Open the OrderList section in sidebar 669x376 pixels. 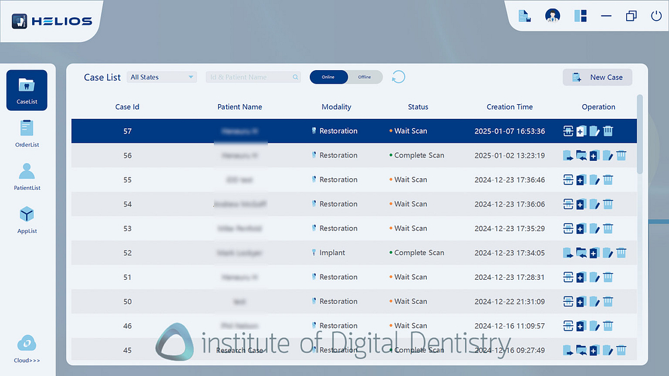point(27,133)
